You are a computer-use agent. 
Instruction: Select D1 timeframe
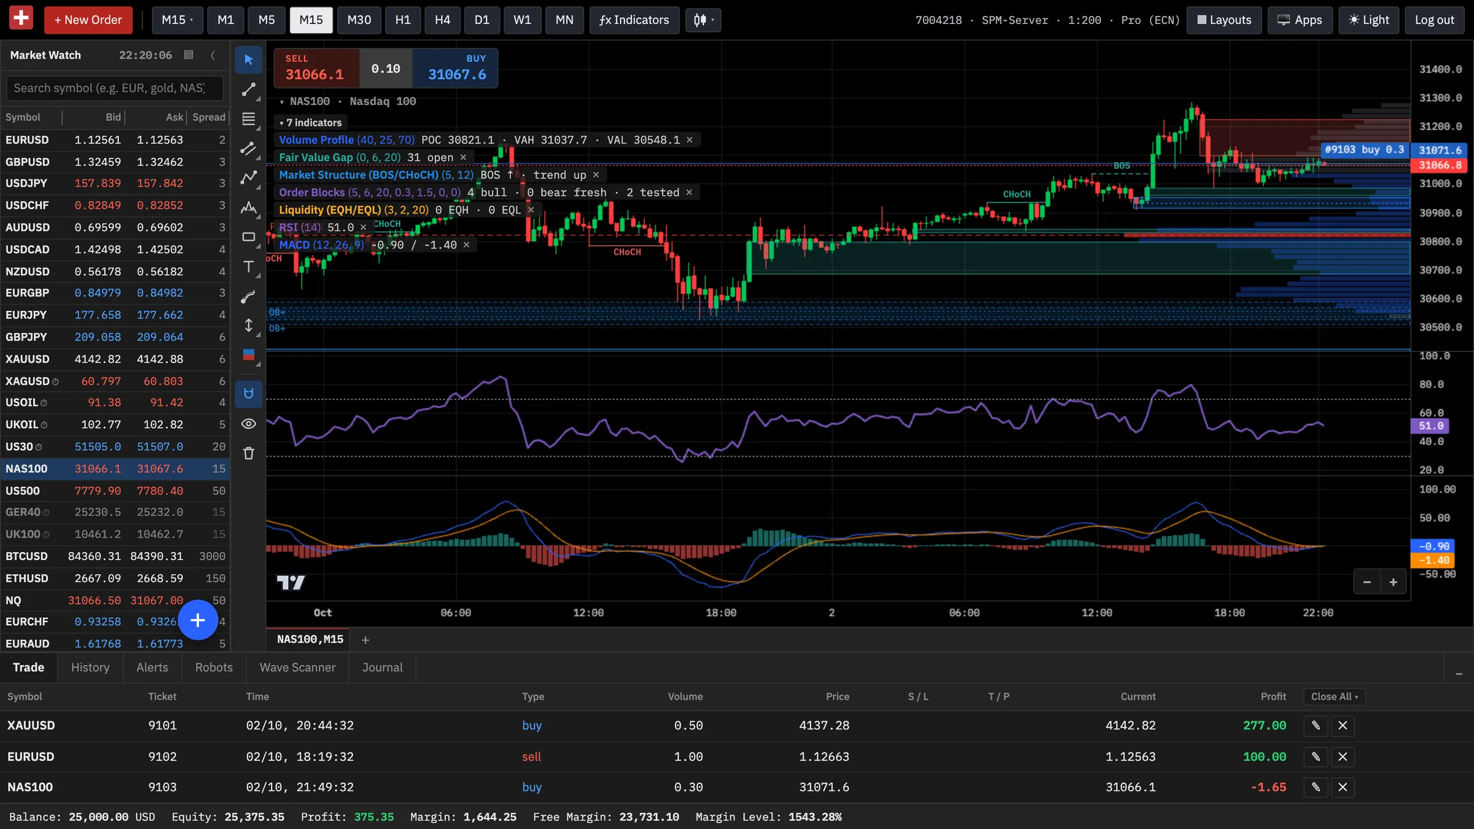[482, 20]
